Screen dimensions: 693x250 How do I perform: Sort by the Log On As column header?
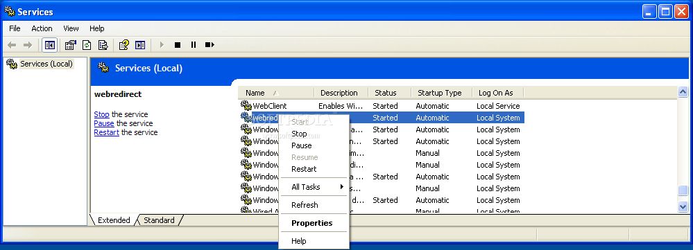pyautogui.click(x=497, y=93)
